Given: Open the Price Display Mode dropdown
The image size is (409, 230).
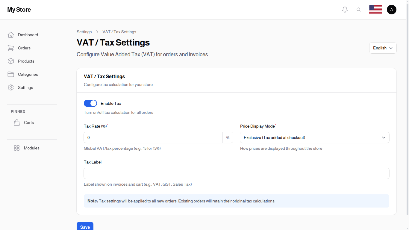Looking at the screenshot, I should point(314,137).
